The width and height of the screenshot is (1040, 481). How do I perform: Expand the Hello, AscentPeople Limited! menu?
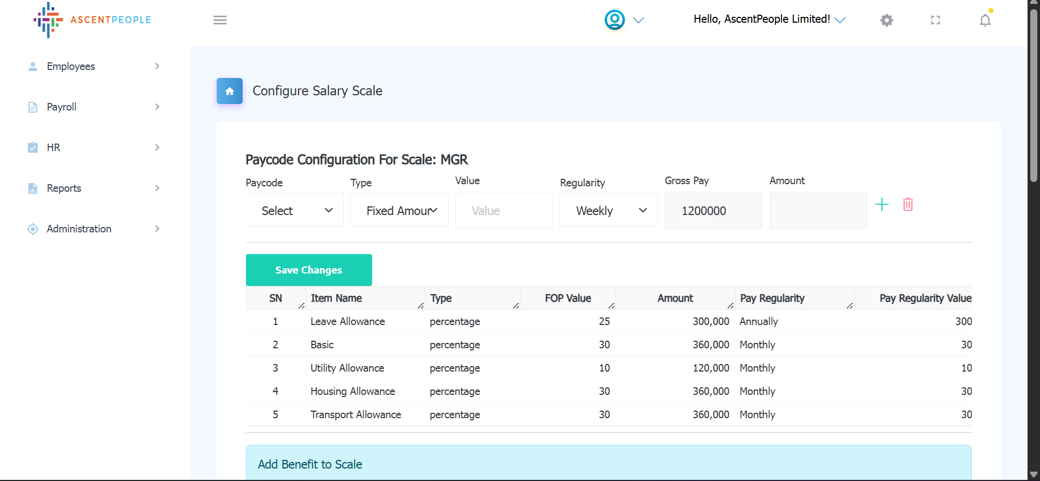tap(769, 19)
